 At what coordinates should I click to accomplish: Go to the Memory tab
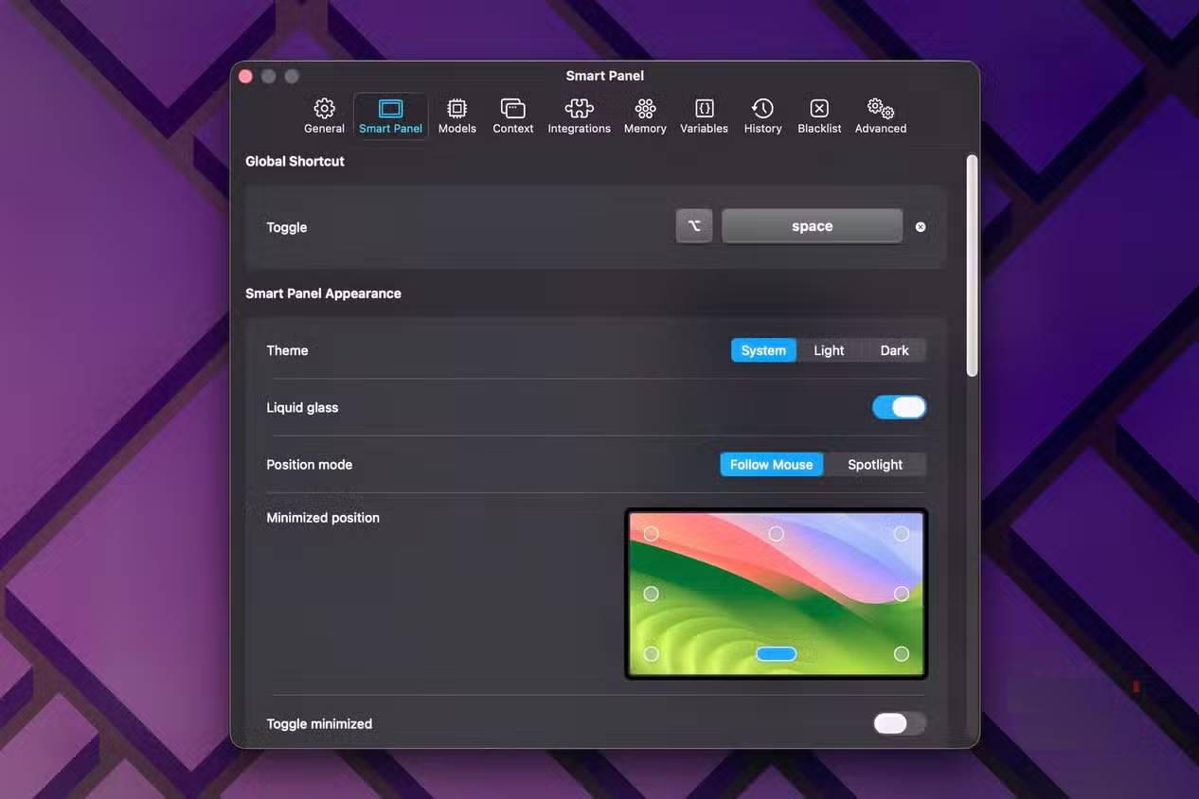(x=645, y=116)
